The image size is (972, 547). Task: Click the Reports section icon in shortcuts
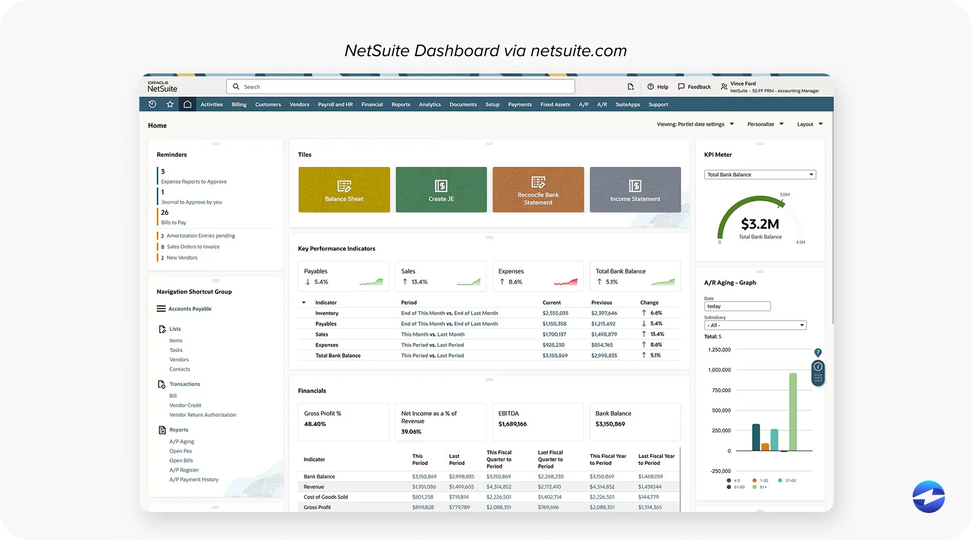point(162,430)
